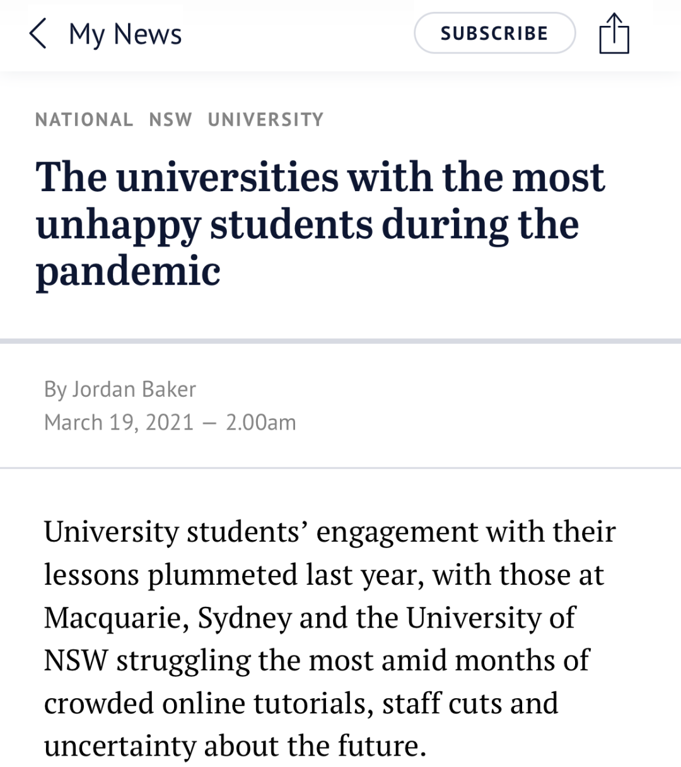Click author name Jordan Baker

coord(134,389)
